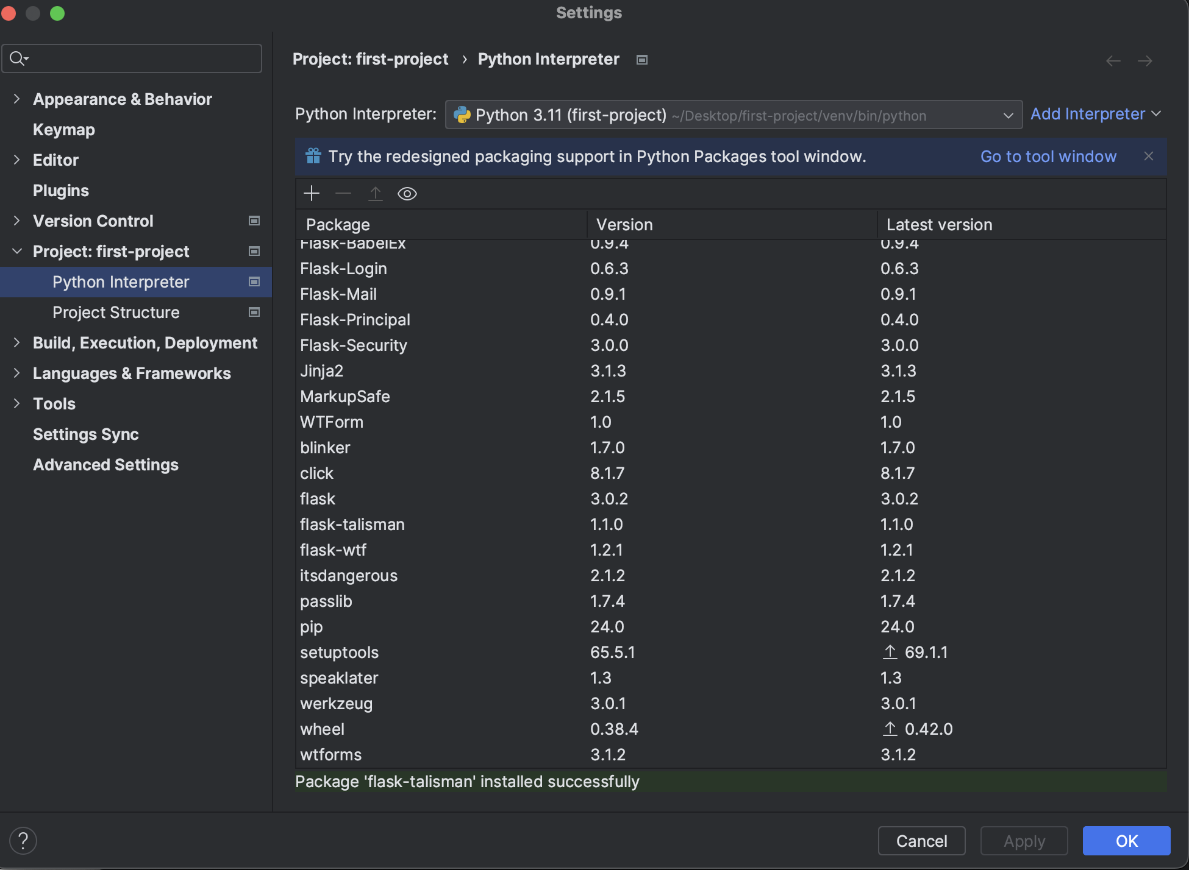This screenshot has width=1189, height=870.
Task: Click project icon beside Python Interpreter sidebar item
Action: (x=254, y=281)
